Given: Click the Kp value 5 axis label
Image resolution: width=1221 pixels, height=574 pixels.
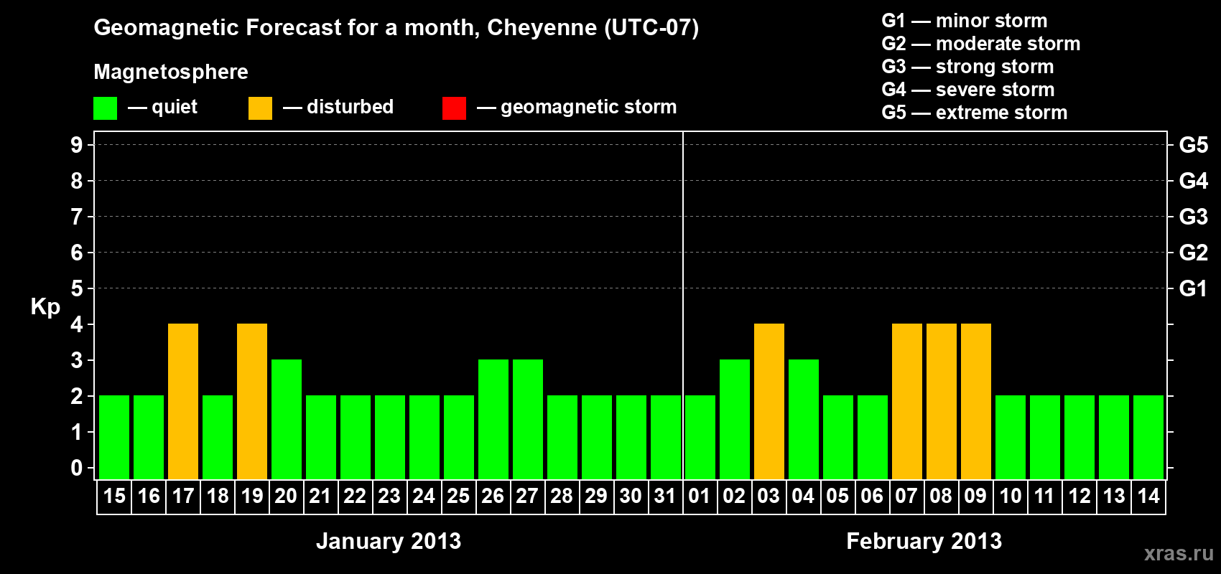Looking at the screenshot, I should (x=77, y=288).
